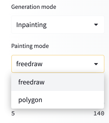
Task: Click the slider maximum value 140
Action: [x=99, y=114]
